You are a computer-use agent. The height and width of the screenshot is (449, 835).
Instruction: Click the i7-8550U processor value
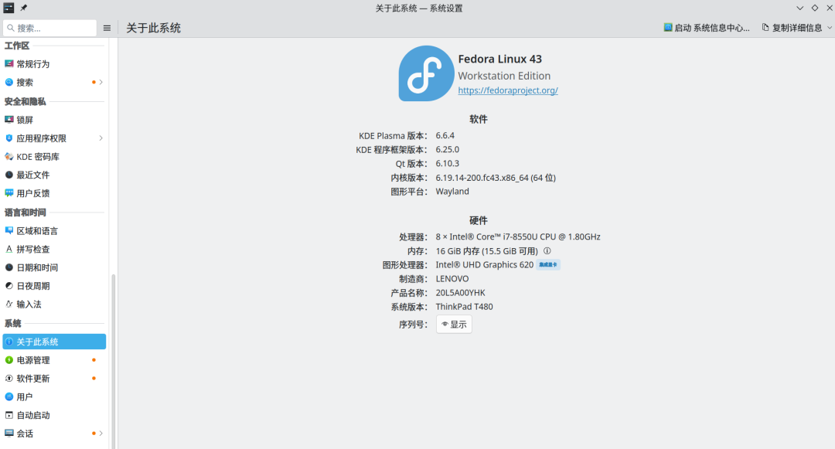click(x=518, y=236)
